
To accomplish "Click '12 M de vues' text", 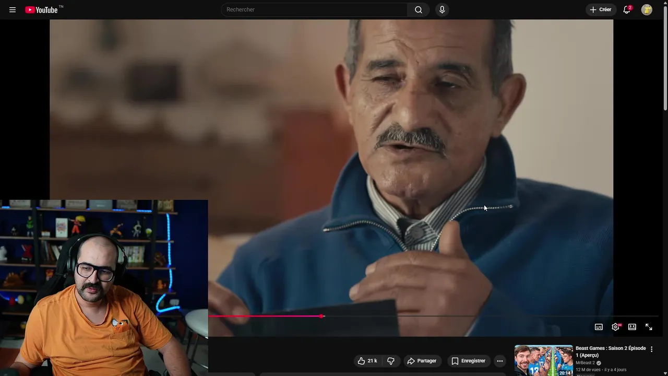I will (588, 370).
